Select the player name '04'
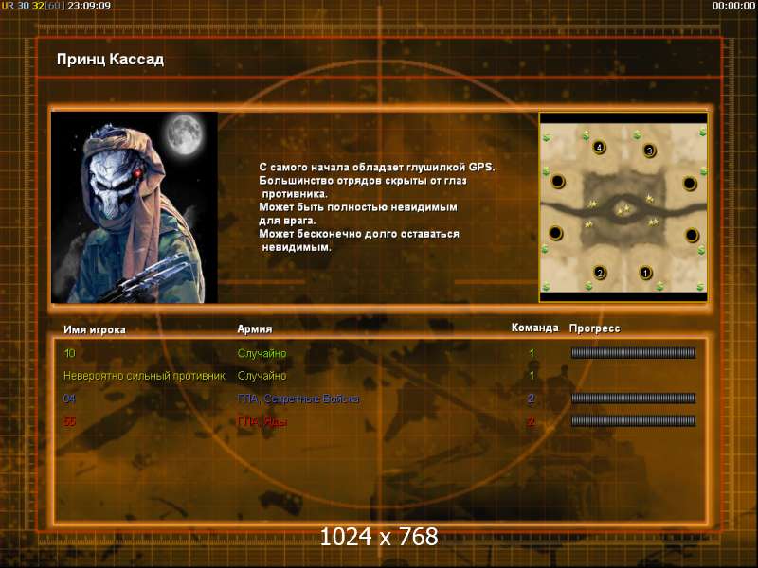758x568 pixels. tap(69, 399)
